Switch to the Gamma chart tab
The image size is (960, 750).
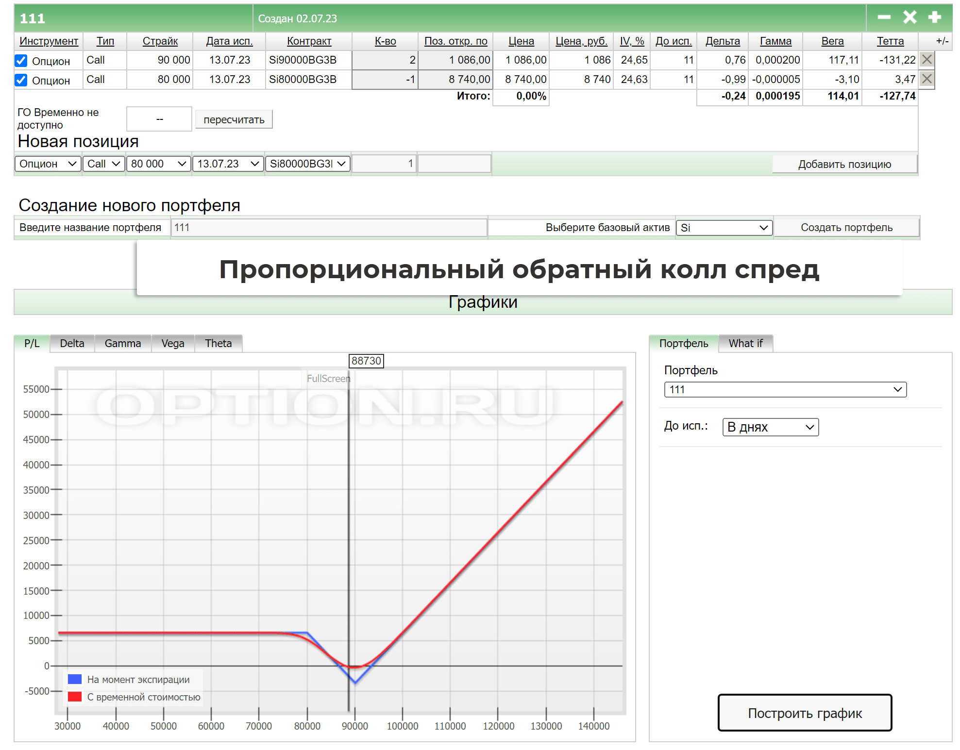tap(122, 343)
